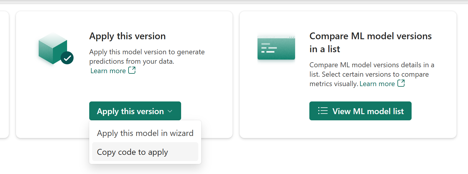
Task: Select Apply this model in wizard
Action: point(145,133)
